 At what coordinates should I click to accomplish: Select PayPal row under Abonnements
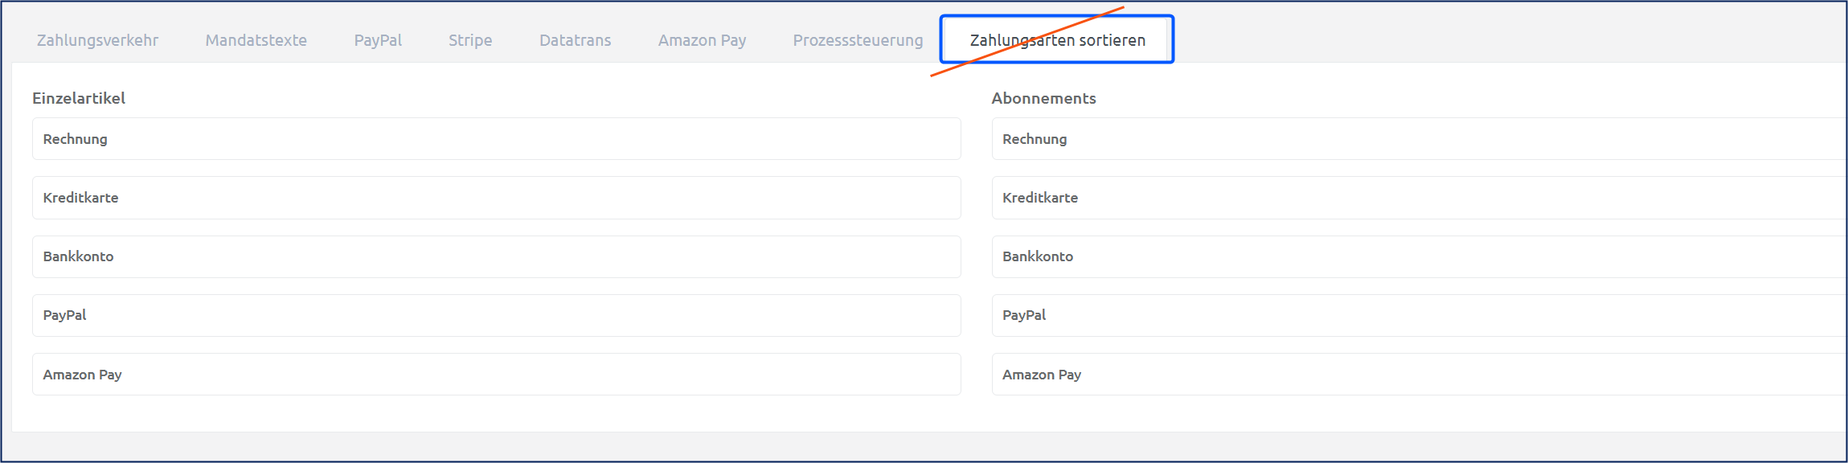click(x=1419, y=315)
